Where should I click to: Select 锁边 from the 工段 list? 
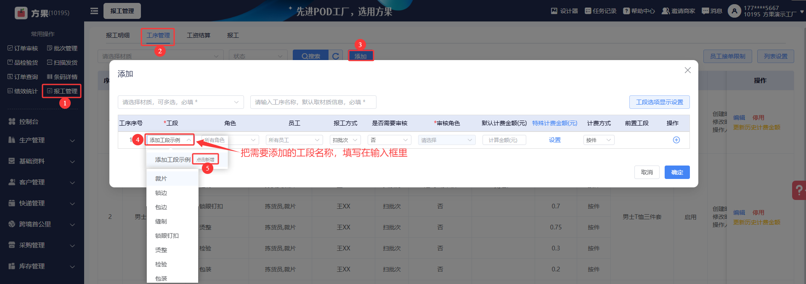point(161,193)
